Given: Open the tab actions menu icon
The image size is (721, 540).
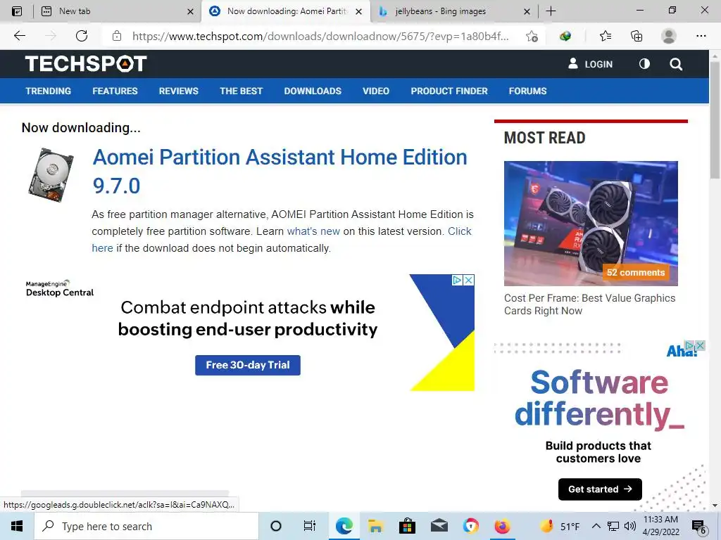Looking at the screenshot, I should [17, 11].
